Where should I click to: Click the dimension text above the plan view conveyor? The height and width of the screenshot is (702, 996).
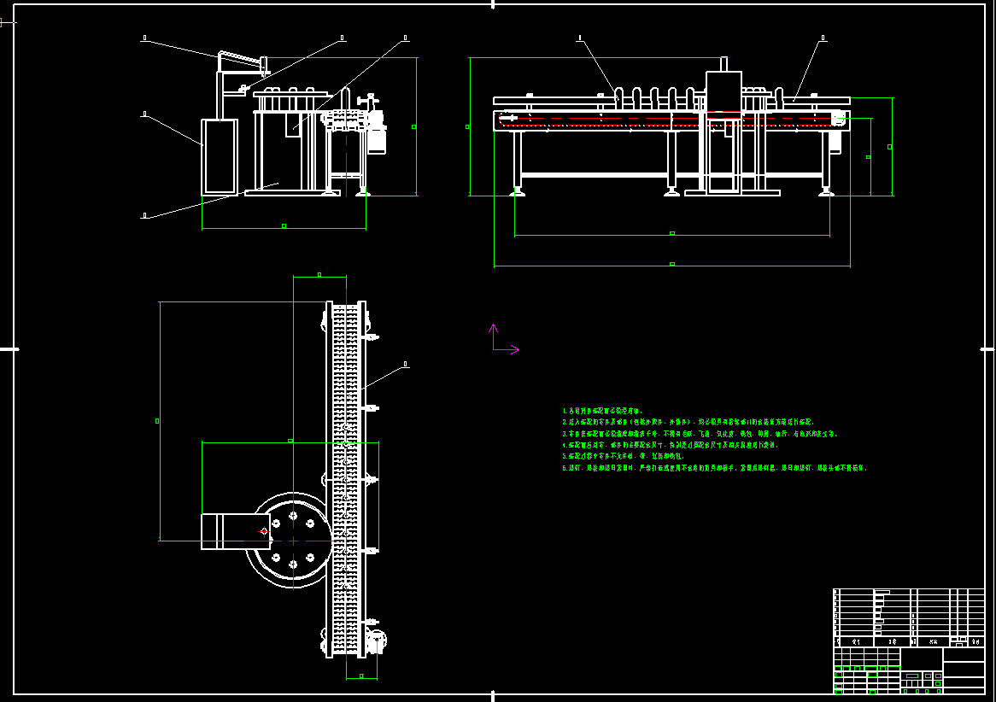(x=319, y=274)
